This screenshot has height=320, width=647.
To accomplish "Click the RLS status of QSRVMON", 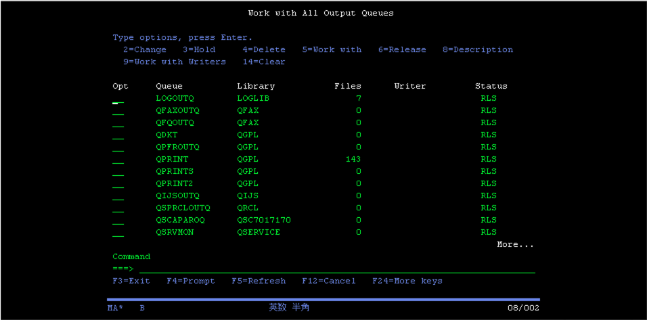I will click(489, 232).
